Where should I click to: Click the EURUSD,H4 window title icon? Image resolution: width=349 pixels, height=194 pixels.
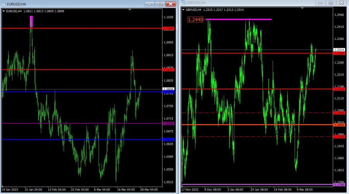[x=3, y=4]
